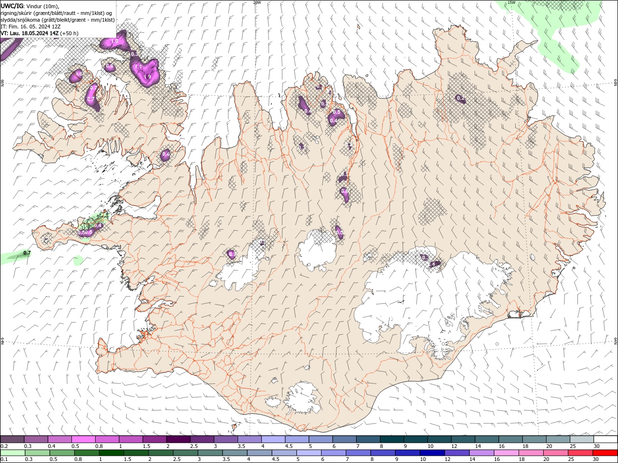Pick the white snow legend swatch after 30
618x463 pixels.
[605, 439]
